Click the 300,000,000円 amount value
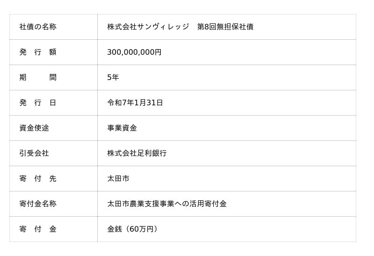374x256 pixels. pos(134,52)
